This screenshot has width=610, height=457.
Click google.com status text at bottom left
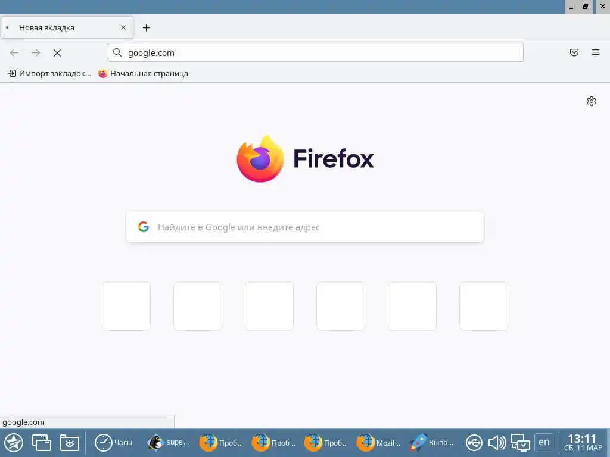pyautogui.click(x=23, y=422)
